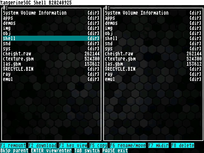The width and height of the screenshot is (204, 153).
Task: Open highlighted 'shell' directory in left panel
Action: [51, 38]
